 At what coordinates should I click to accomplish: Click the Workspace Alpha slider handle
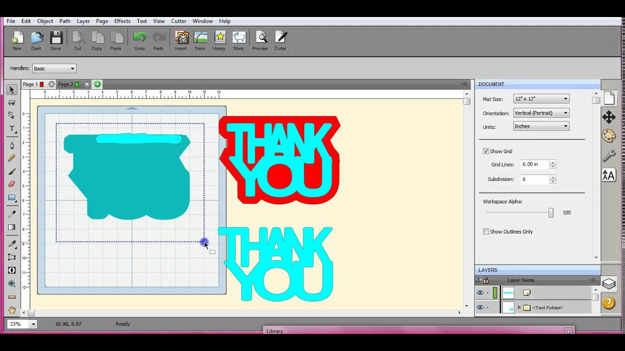coord(551,213)
